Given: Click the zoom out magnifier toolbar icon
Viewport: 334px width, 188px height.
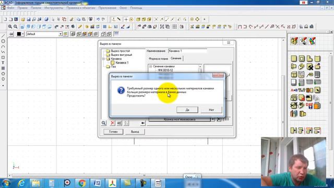Looking at the screenshot, I should 16,27.
